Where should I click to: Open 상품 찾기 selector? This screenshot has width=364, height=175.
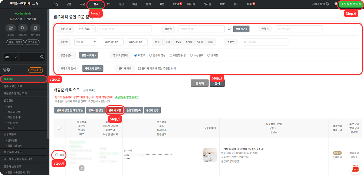pos(241,29)
